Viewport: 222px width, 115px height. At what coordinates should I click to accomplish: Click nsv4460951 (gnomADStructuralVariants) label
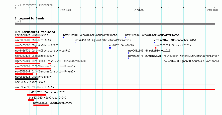coord(103,40)
